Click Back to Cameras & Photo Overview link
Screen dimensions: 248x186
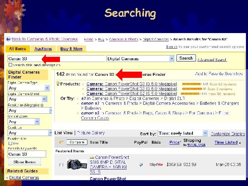(x=45, y=39)
